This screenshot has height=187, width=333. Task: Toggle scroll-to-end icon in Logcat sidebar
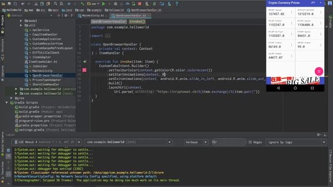(8, 156)
